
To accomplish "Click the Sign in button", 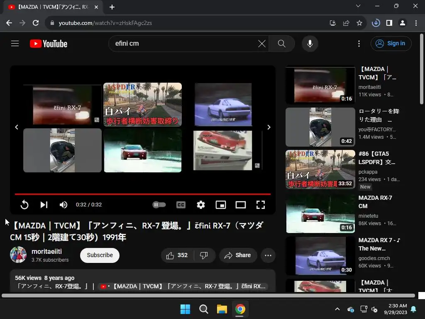I will click(x=391, y=43).
